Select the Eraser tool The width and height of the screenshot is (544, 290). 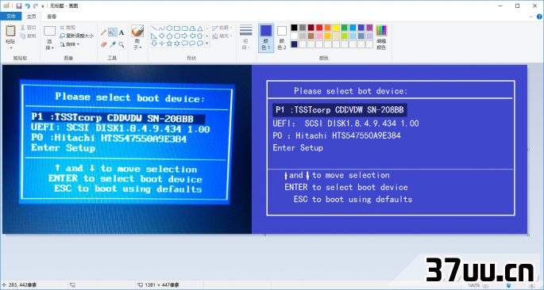click(103, 44)
